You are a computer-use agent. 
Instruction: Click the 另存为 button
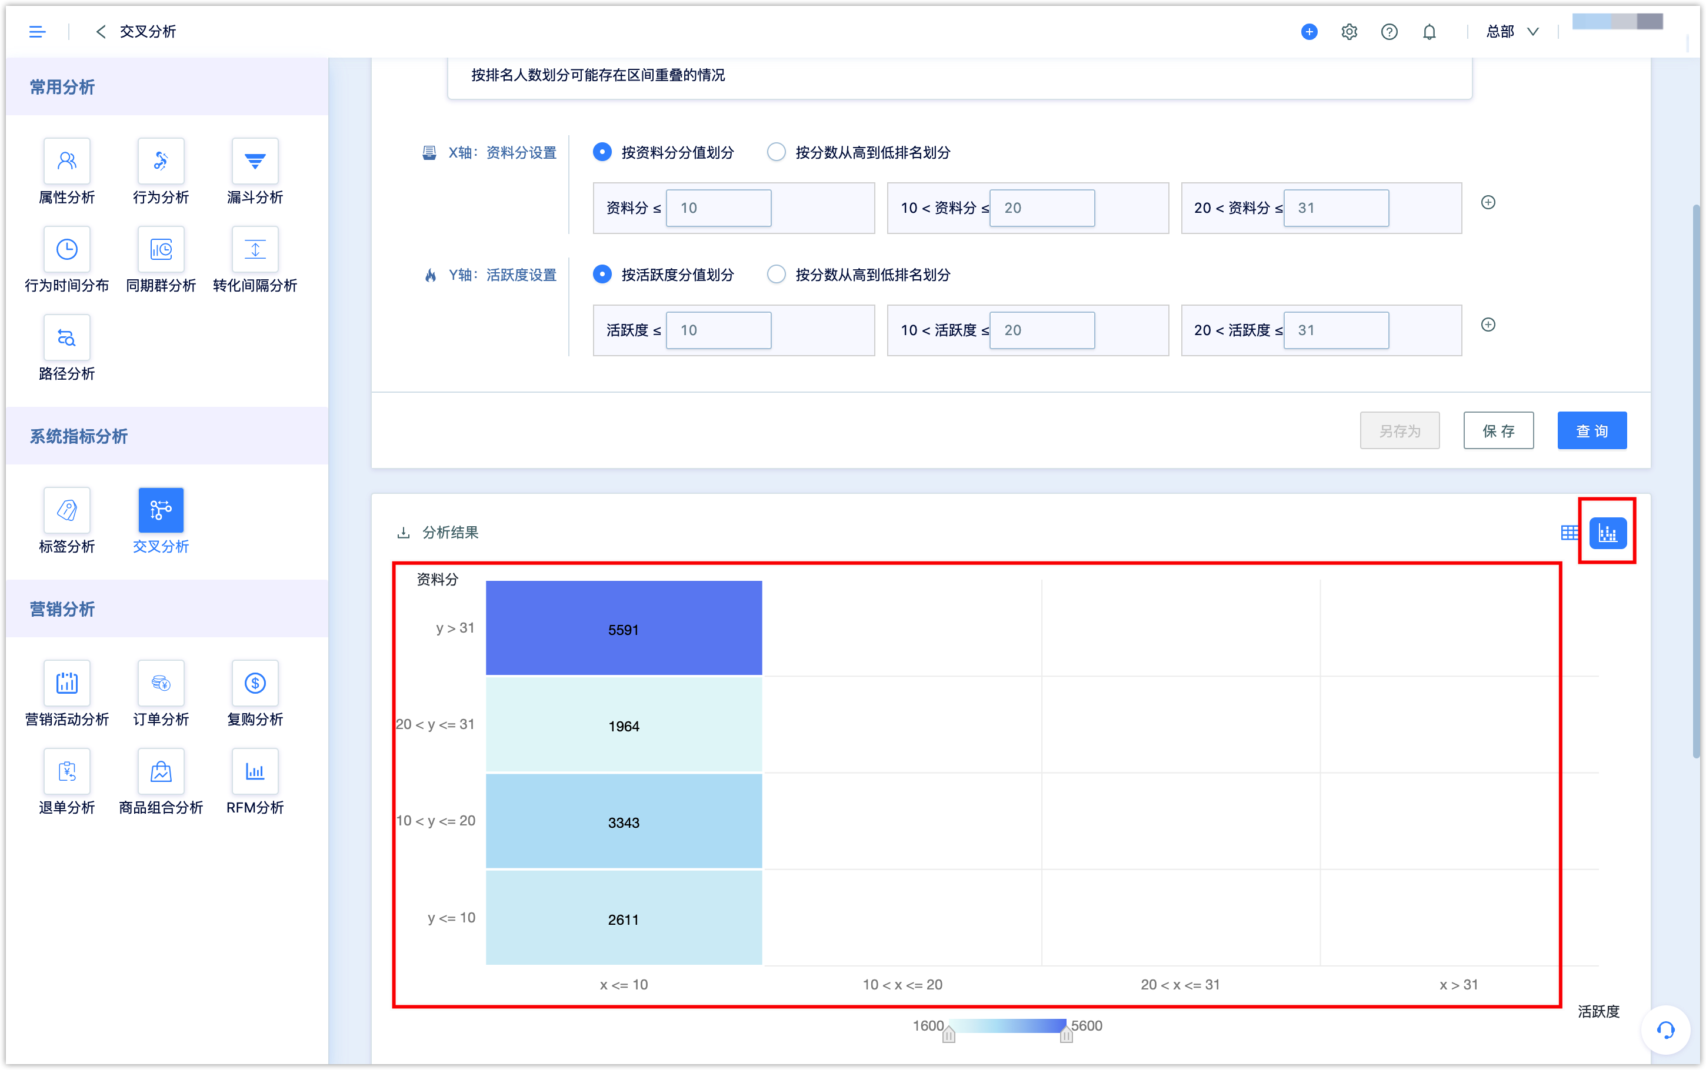(1400, 431)
